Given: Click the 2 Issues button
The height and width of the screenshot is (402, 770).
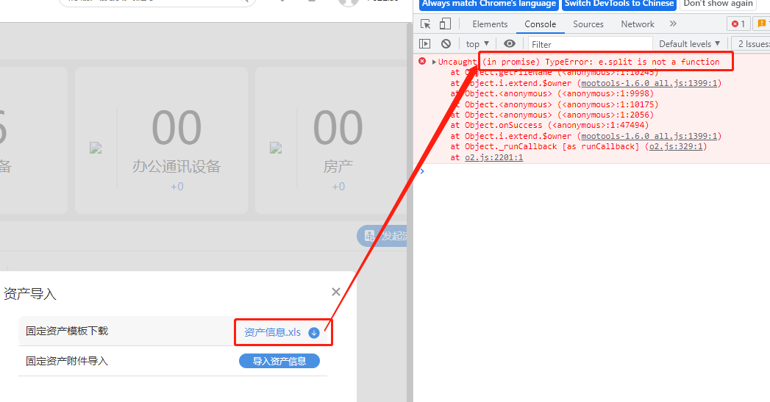Looking at the screenshot, I should pos(752,43).
